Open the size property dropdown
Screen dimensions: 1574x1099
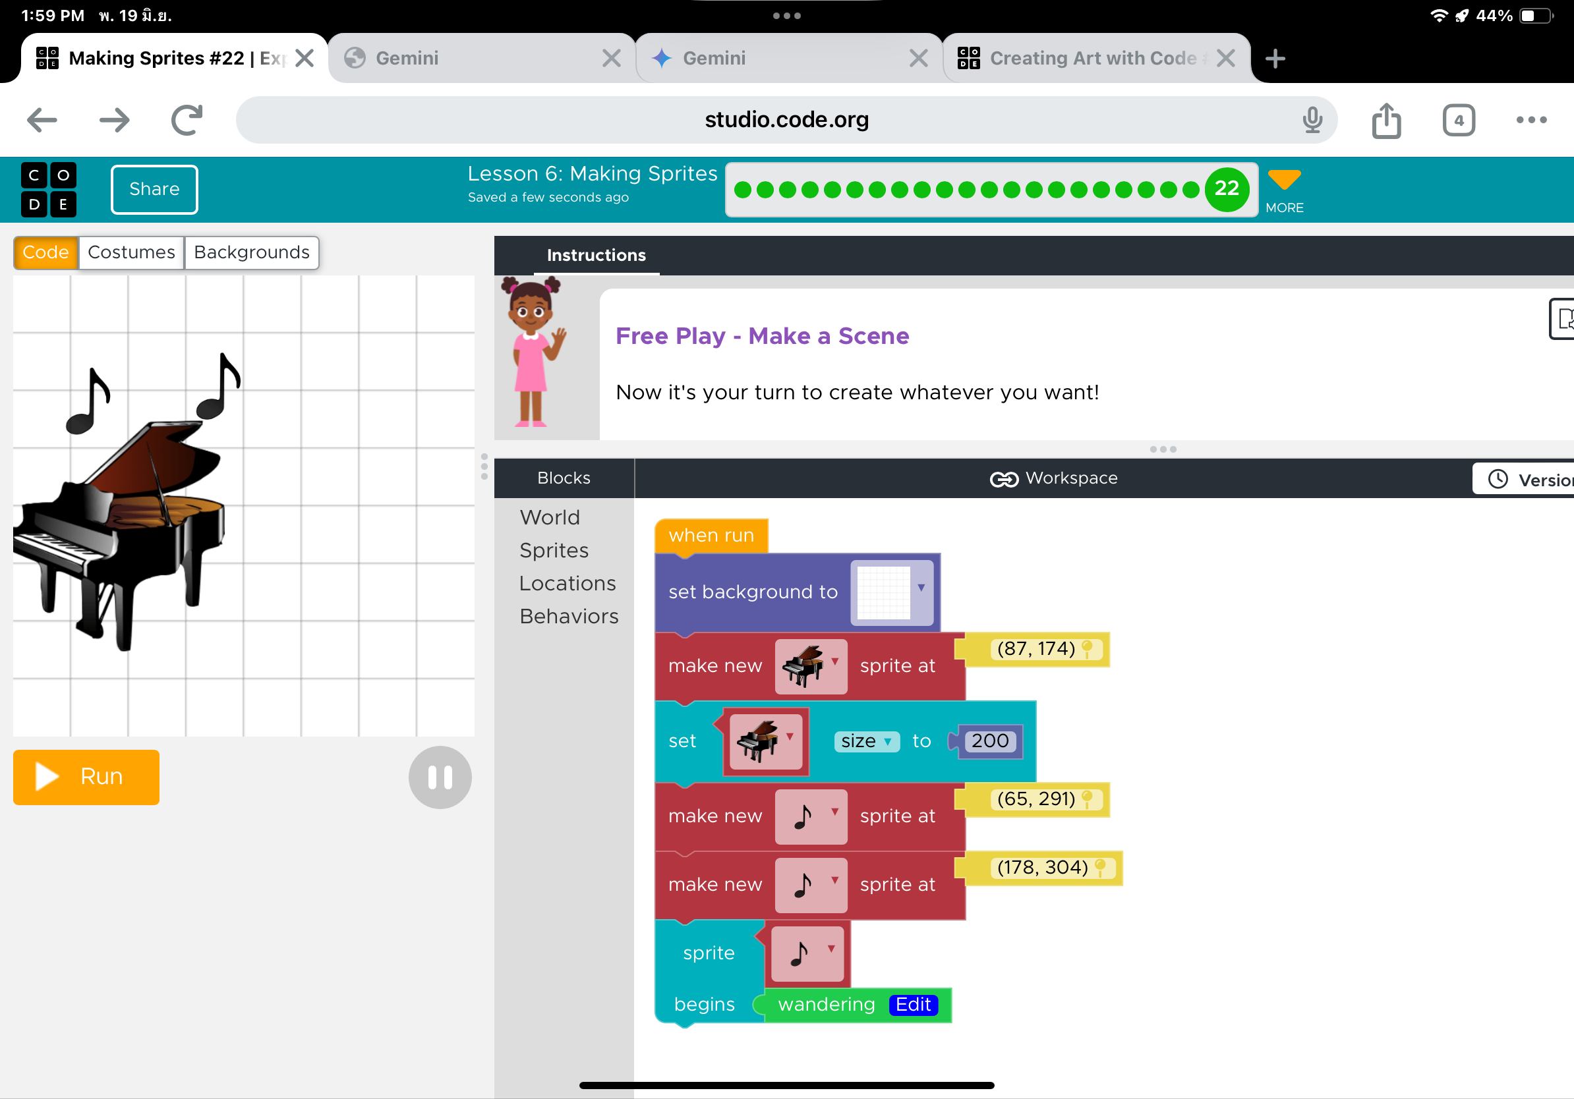pos(866,741)
